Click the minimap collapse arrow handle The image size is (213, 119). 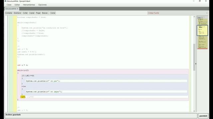196,64
